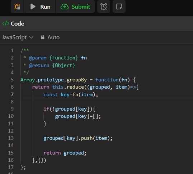
Task: Click on 'return grouped;' line
Action: [x=65, y=153]
